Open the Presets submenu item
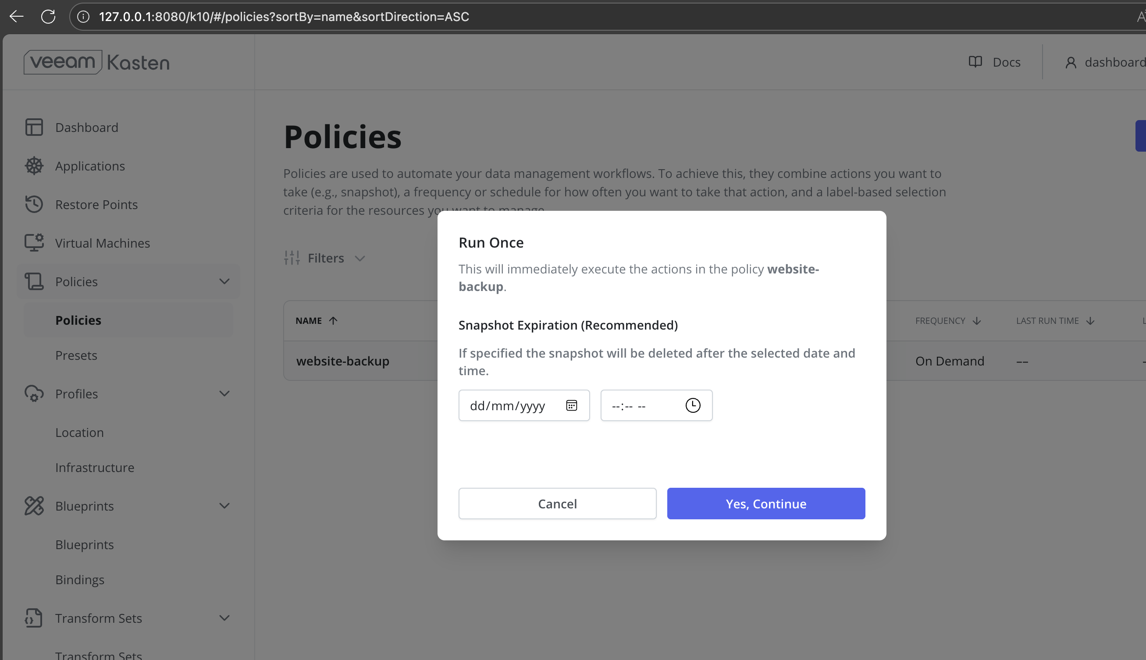Screen dimensions: 1146x660 point(76,355)
